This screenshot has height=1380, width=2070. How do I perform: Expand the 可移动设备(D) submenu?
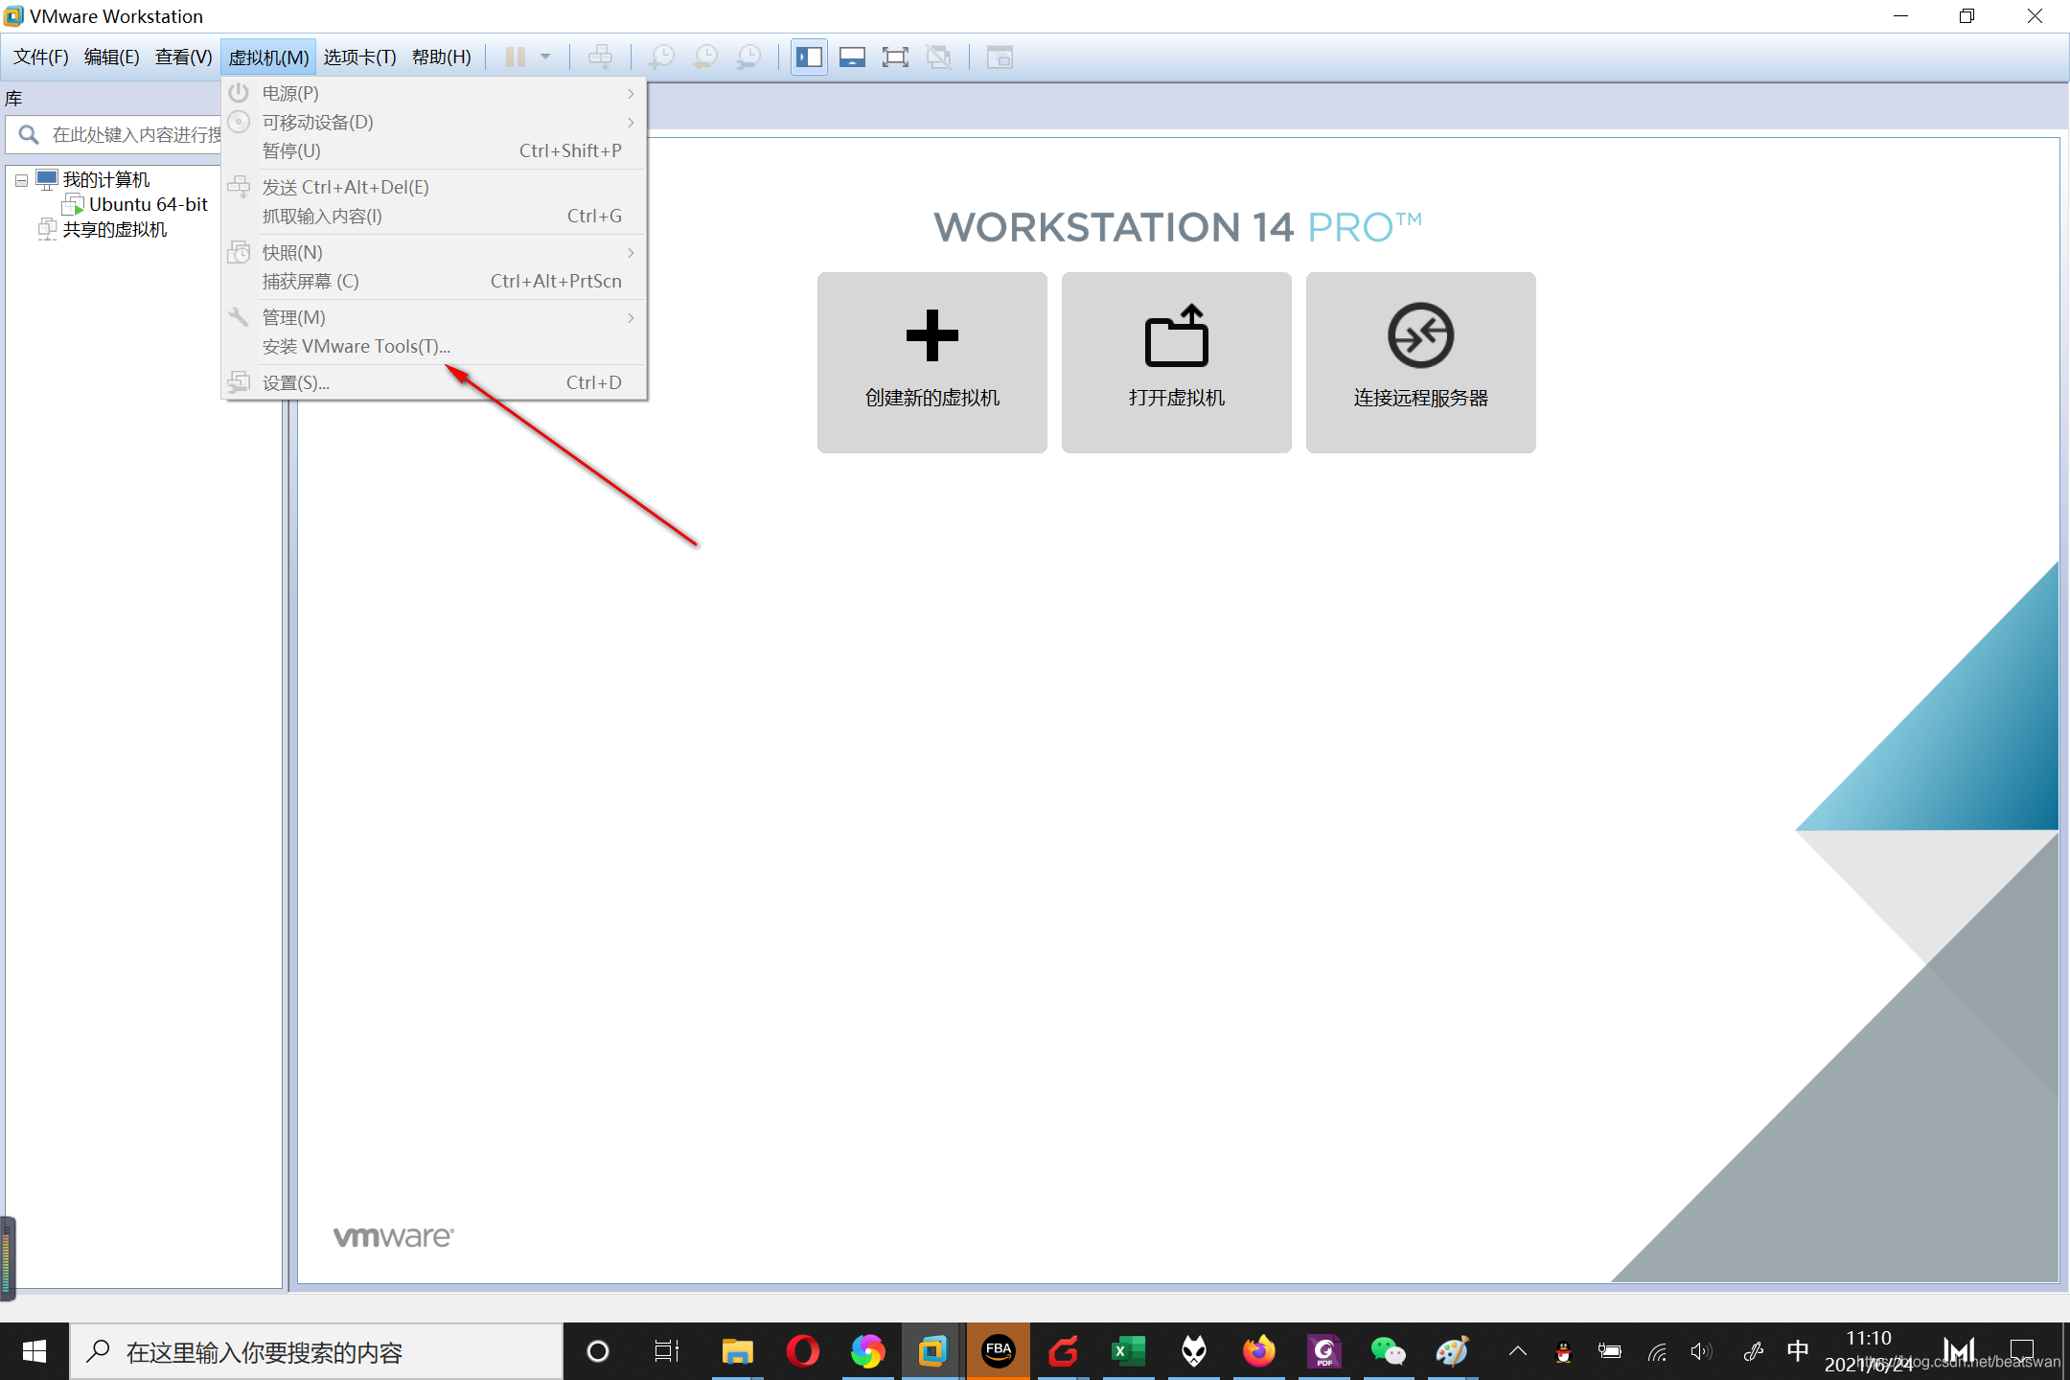pyautogui.click(x=434, y=122)
